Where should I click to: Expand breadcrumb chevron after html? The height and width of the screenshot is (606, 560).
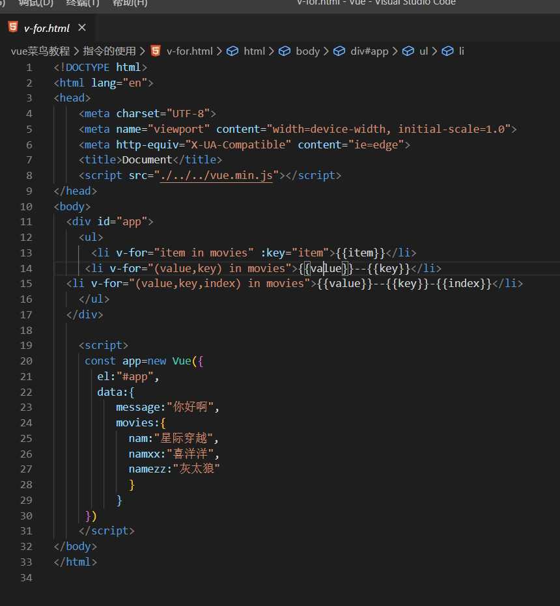point(271,51)
